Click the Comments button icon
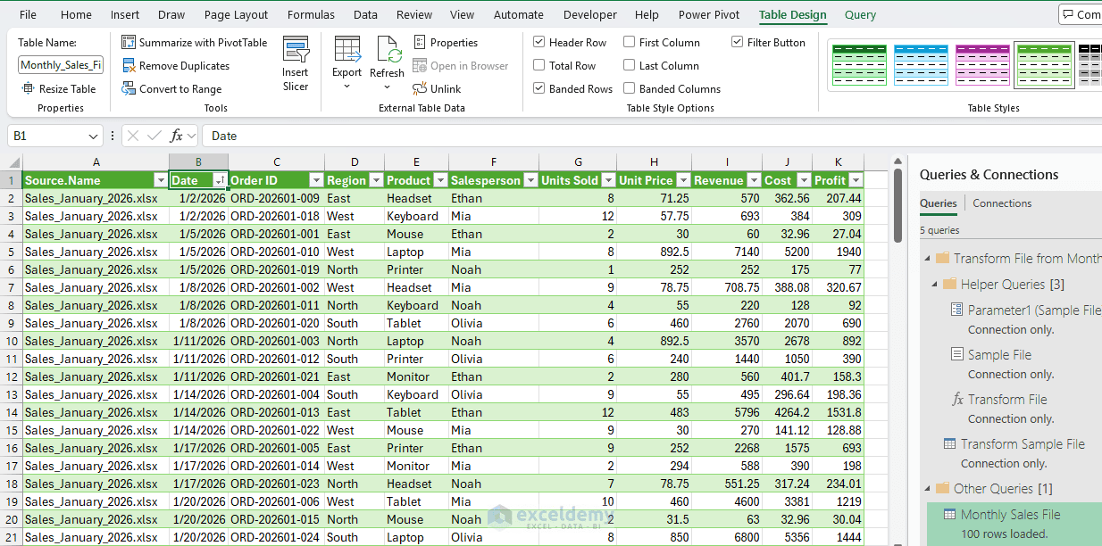 (x=1068, y=14)
